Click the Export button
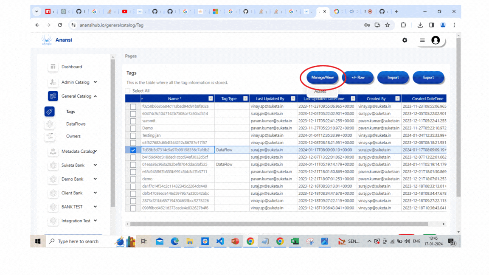489x275 pixels. pyautogui.click(x=428, y=78)
